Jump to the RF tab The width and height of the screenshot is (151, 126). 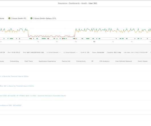[92, 61]
